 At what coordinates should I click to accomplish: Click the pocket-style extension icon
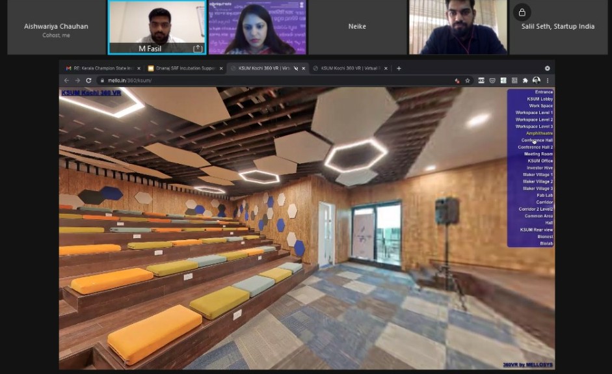(x=492, y=81)
